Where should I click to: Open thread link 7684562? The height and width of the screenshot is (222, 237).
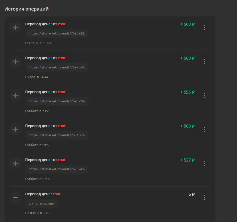(x=57, y=135)
